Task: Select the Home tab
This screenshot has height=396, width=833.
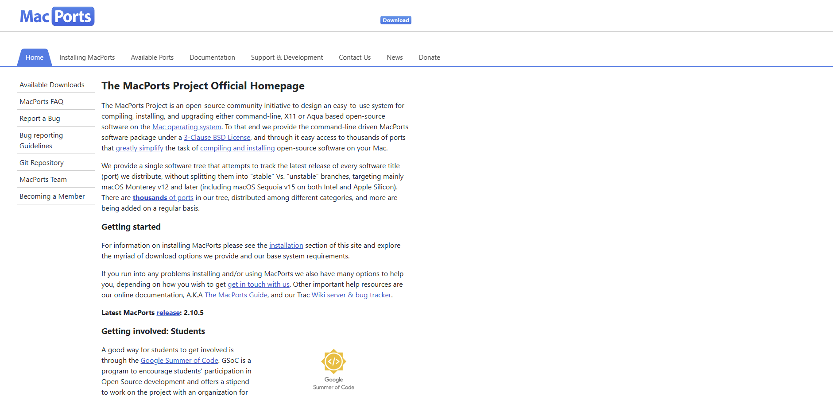Action: (35, 58)
